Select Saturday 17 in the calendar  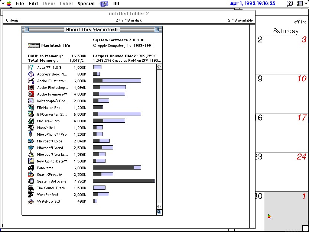click(x=286, y=133)
